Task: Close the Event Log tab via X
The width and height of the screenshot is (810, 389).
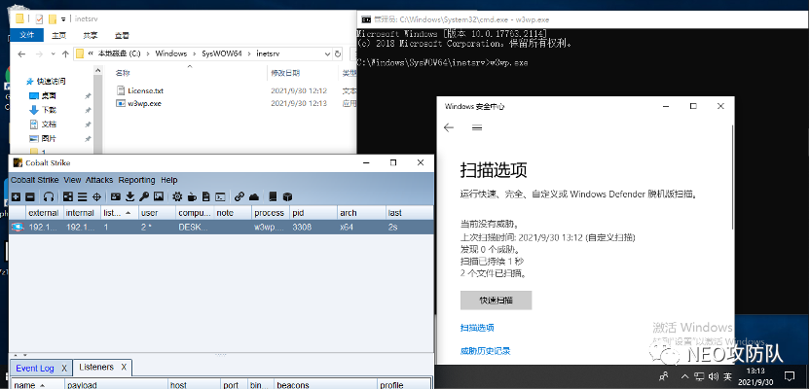Action: [64, 368]
